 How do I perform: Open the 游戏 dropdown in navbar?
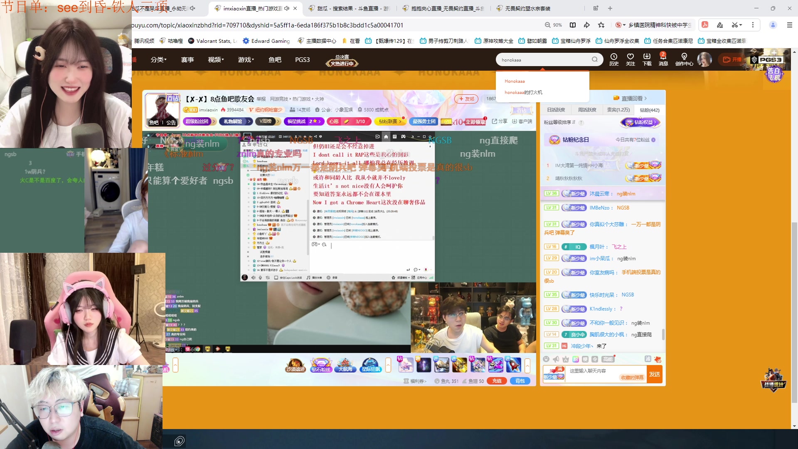[x=246, y=60]
